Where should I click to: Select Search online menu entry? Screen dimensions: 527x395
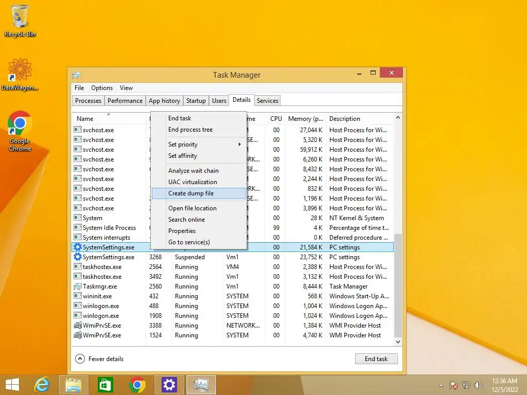click(199, 220)
